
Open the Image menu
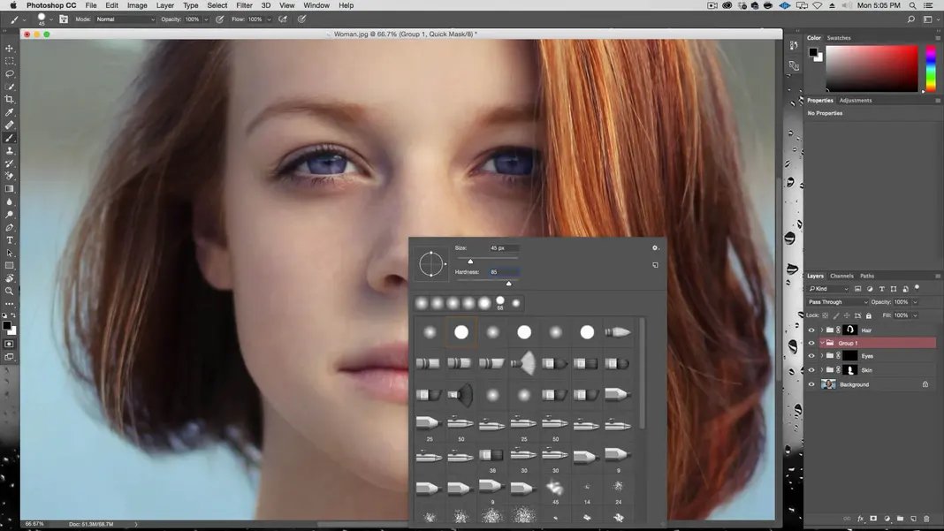(x=137, y=5)
